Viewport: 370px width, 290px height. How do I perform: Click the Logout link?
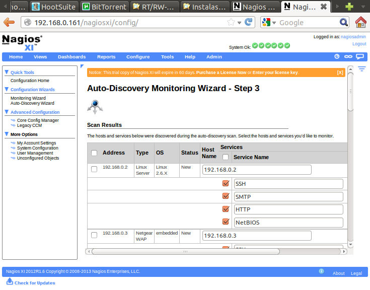click(x=359, y=44)
